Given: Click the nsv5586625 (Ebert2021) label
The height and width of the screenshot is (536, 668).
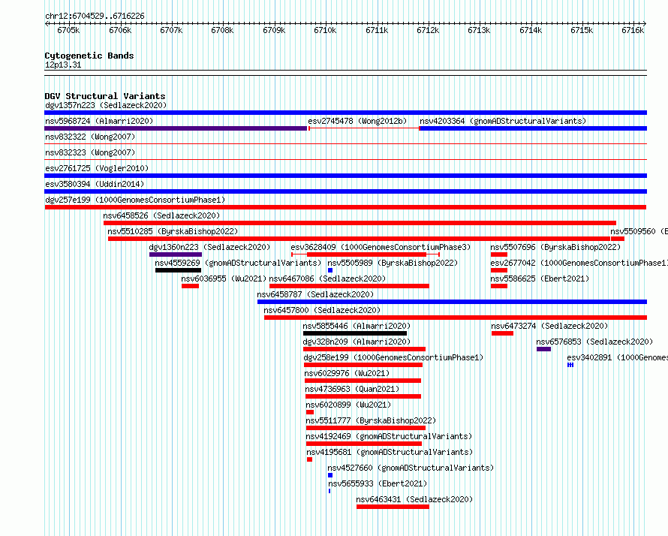Looking at the screenshot, I should click(x=540, y=279).
